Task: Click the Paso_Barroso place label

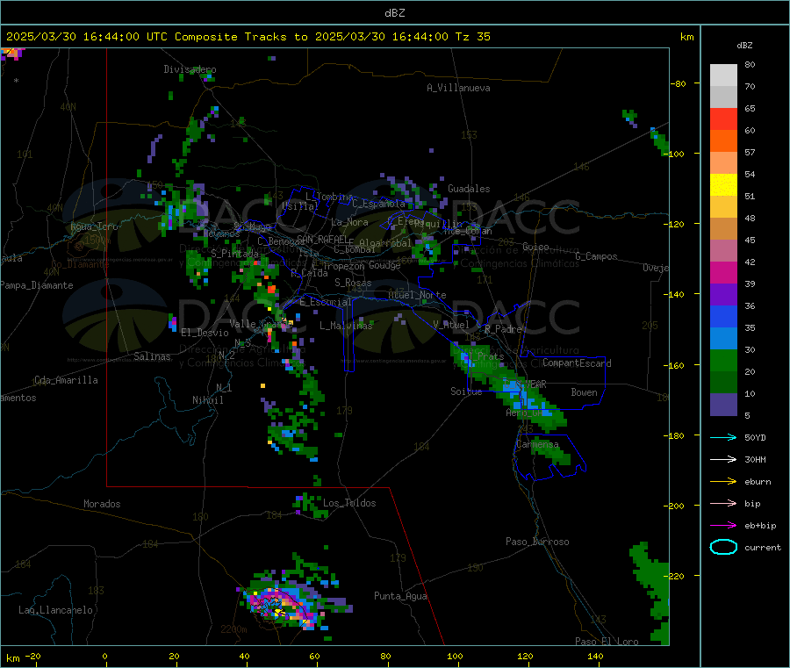Action: (x=537, y=542)
